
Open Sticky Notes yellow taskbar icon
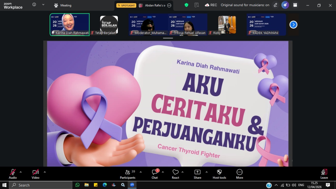(x=95, y=185)
